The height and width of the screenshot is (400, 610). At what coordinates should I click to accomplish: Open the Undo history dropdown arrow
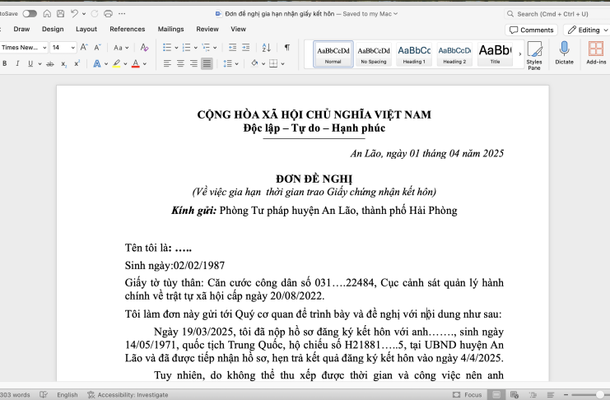click(x=84, y=14)
